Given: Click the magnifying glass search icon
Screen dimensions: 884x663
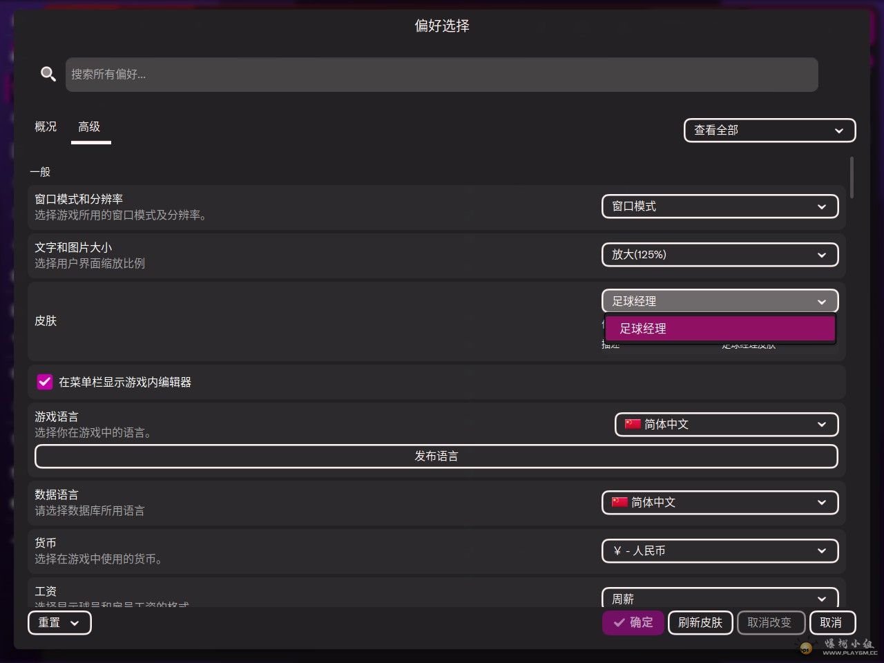Looking at the screenshot, I should (x=48, y=74).
